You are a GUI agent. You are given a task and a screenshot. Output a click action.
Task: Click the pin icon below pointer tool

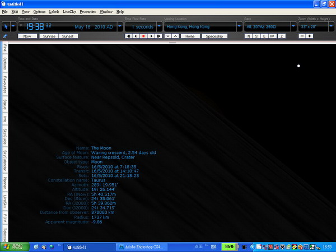[x=6, y=36]
